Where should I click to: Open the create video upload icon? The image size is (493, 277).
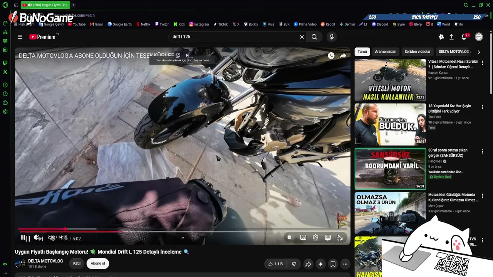[x=452, y=37]
